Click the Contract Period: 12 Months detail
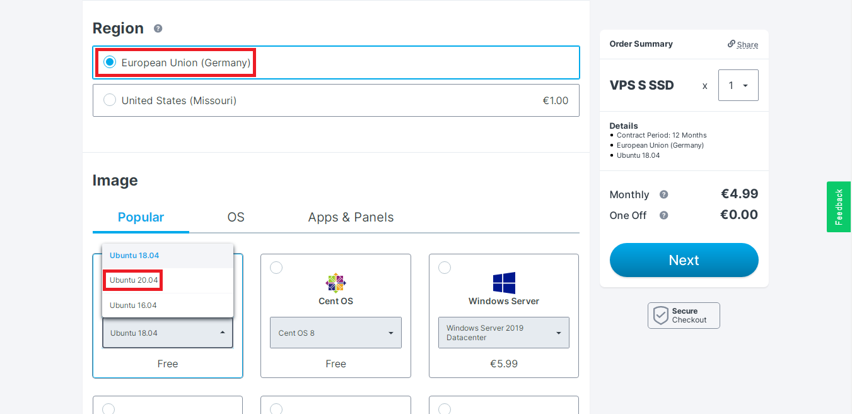Image resolution: width=852 pixels, height=414 pixels. pos(662,135)
